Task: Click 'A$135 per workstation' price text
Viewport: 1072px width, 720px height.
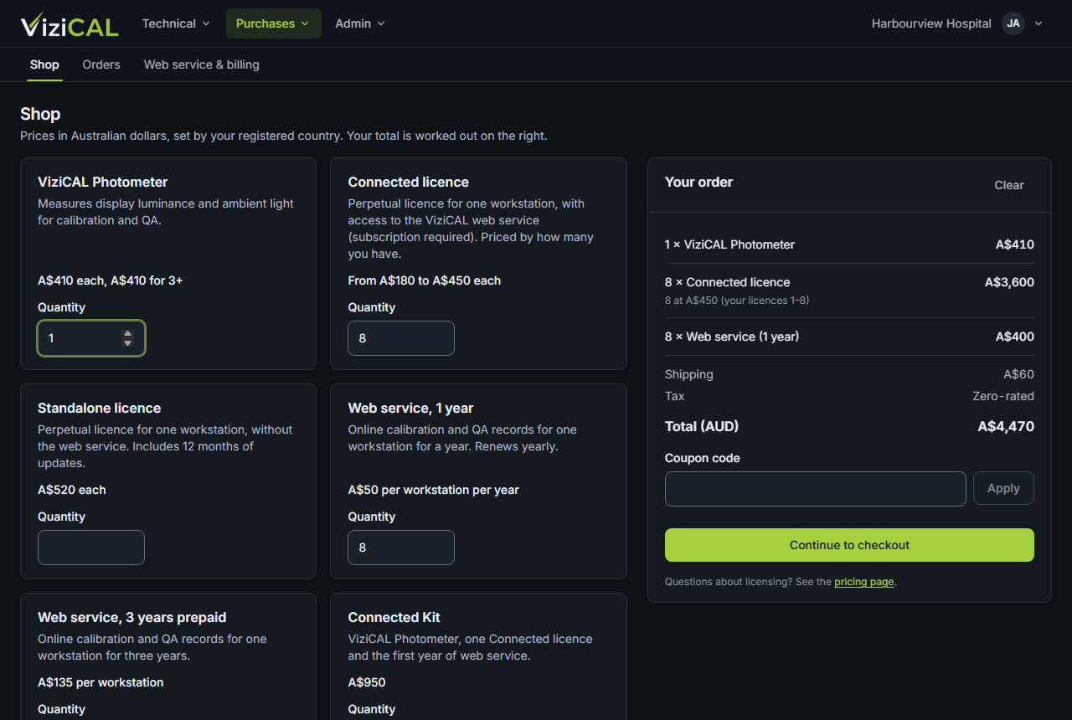Action: [100, 682]
